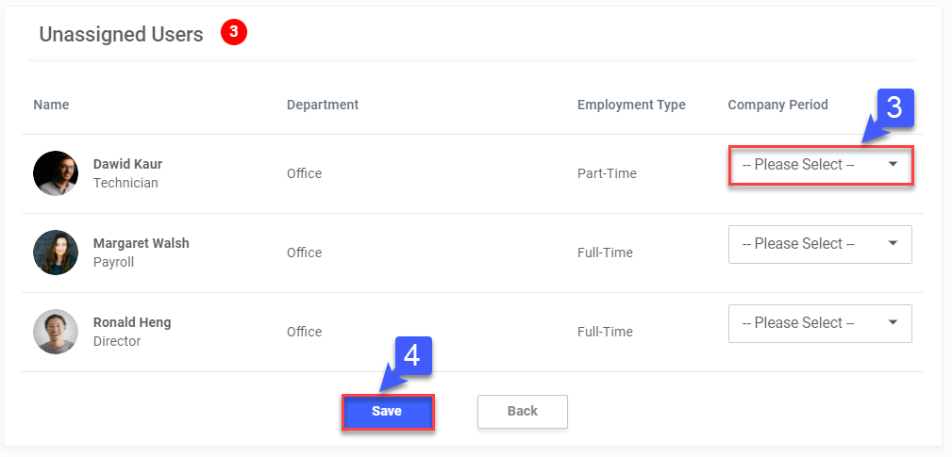Expand Margaret Walsh's Company Period dropdown
The width and height of the screenshot is (952, 457).
coord(820,244)
